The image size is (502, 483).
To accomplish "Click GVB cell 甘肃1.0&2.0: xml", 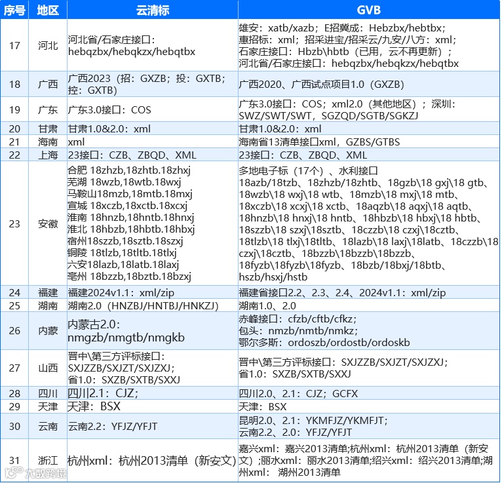I will tap(369, 128).
